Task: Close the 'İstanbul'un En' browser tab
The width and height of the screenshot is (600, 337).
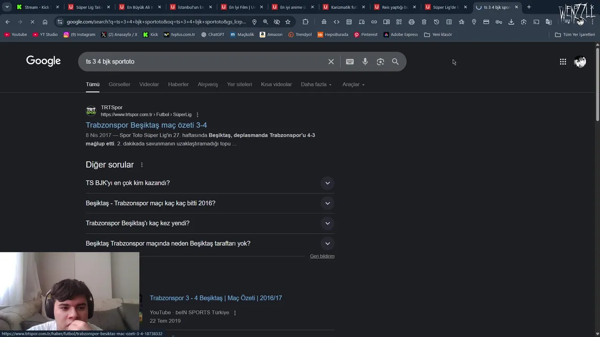Action: tap(210, 7)
